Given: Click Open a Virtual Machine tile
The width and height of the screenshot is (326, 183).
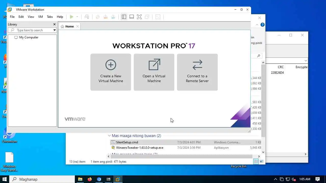Looking at the screenshot, I should (x=154, y=72).
